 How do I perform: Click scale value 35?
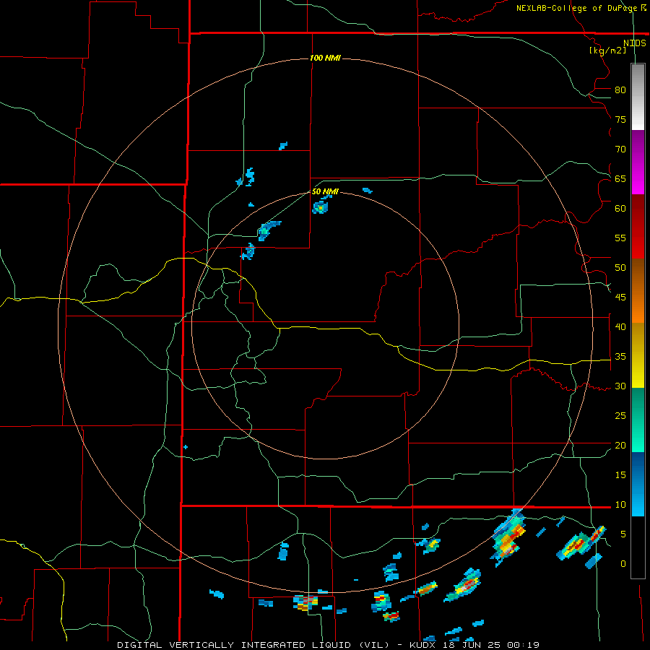[620, 357]
